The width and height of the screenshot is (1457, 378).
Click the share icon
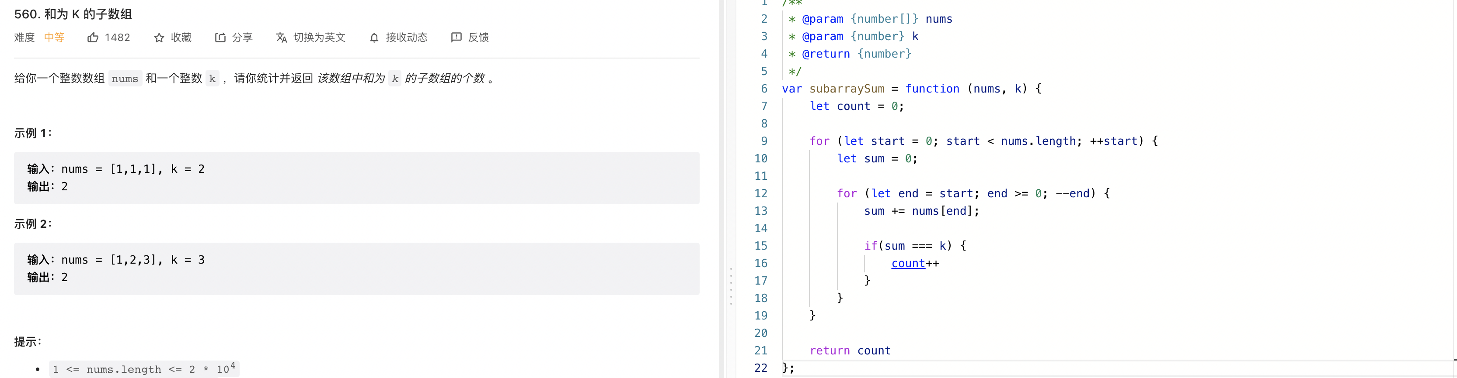point(220,37)
